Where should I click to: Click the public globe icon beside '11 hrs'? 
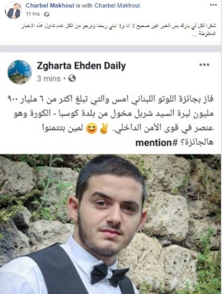tap(46, 14)
